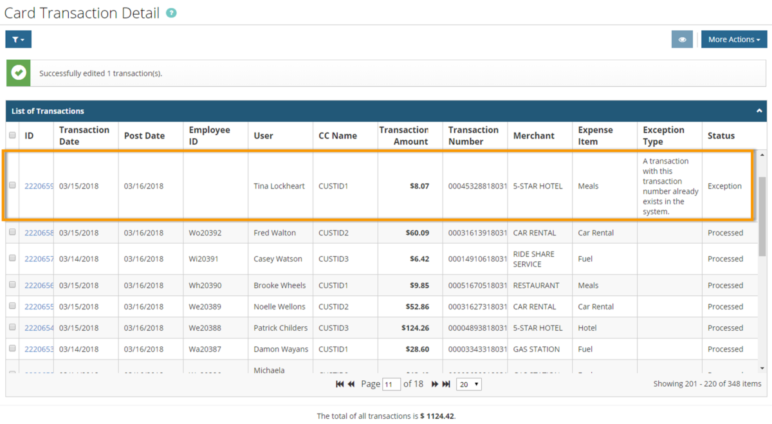Jump to the last page
The height and width of the screenshot is (424, 772).
[445, 384]
